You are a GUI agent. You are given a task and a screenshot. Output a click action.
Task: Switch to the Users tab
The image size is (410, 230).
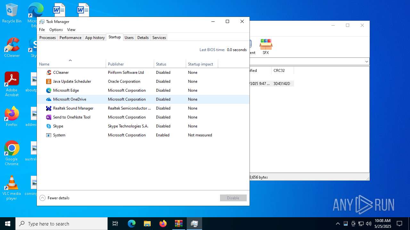pos(129,38)
